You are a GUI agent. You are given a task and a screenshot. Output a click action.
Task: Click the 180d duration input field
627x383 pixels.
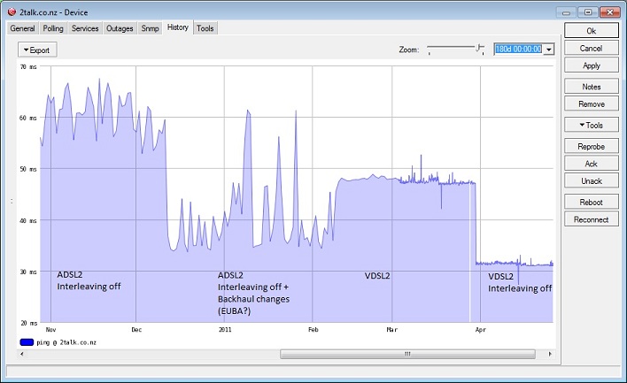coord(518,50)
